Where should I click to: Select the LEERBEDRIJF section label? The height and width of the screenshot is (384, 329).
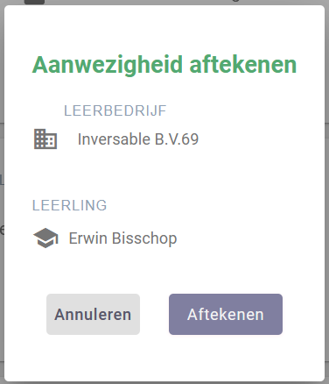pos(115,111)
